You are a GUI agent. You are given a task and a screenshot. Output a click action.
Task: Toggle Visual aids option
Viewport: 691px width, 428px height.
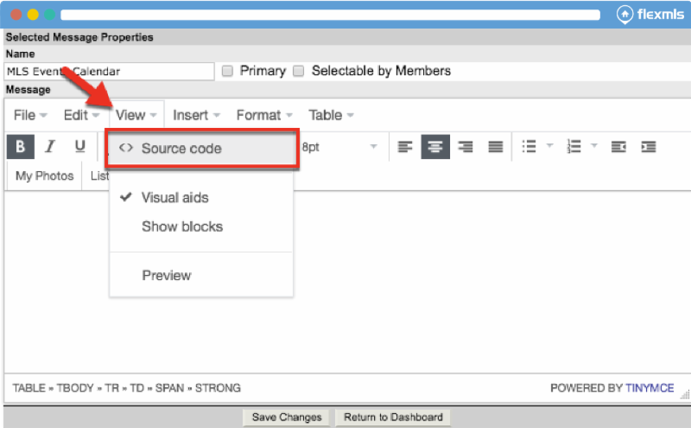click(174, 197)
